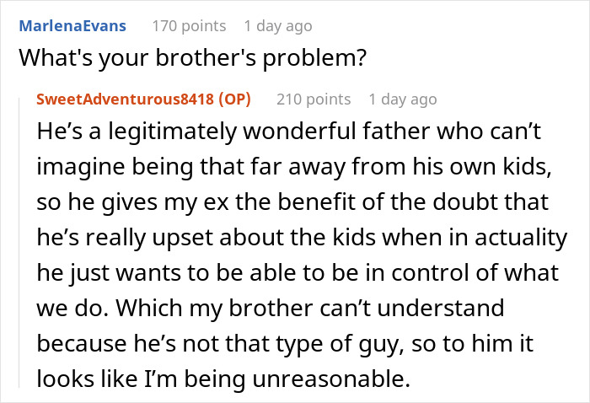The height and width of the screenshot is (403, 590).
Task: Click the "(OP)" label beside the username
Action: coord(234,99)
